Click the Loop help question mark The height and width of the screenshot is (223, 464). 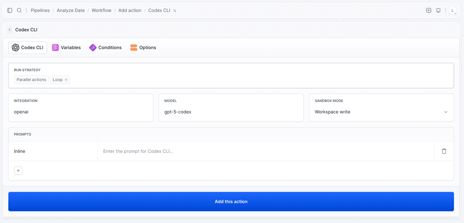click(x=66, y=80)
